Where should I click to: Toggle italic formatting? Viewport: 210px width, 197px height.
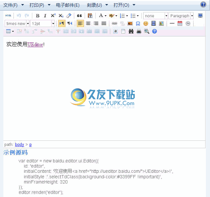[x=45, y=16]
